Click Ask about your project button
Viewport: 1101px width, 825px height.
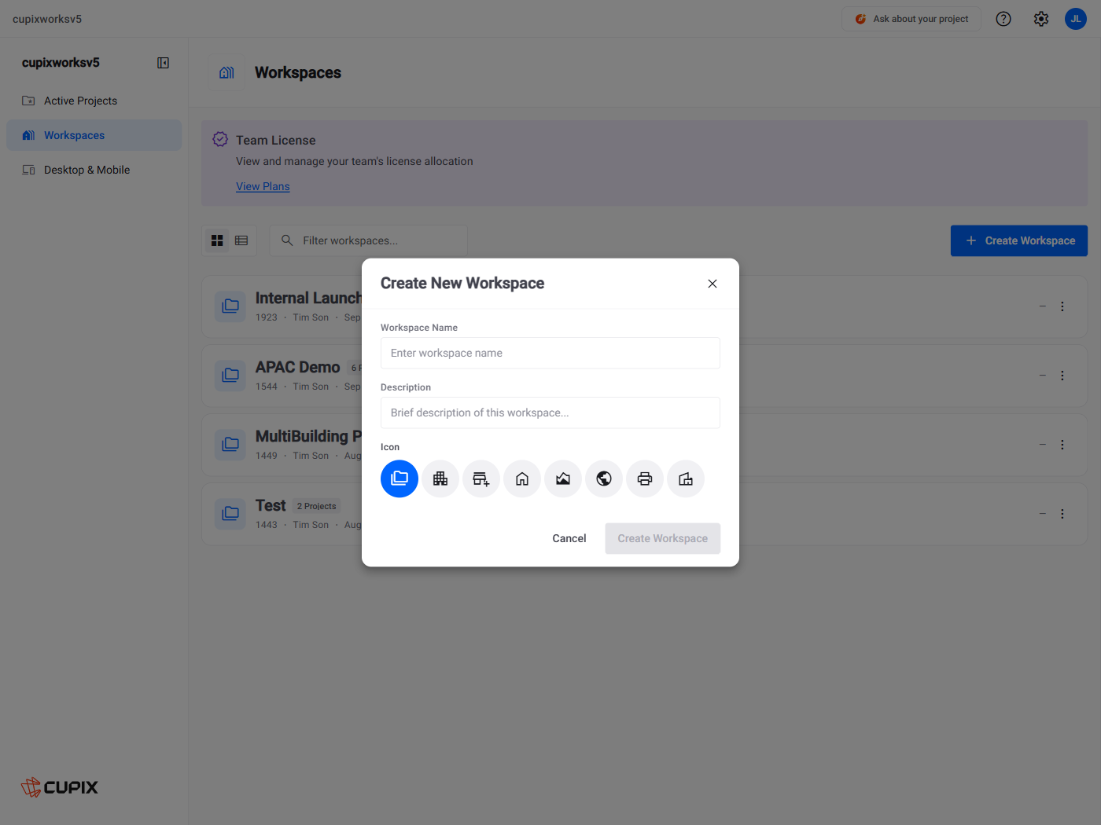coord(911,19)
